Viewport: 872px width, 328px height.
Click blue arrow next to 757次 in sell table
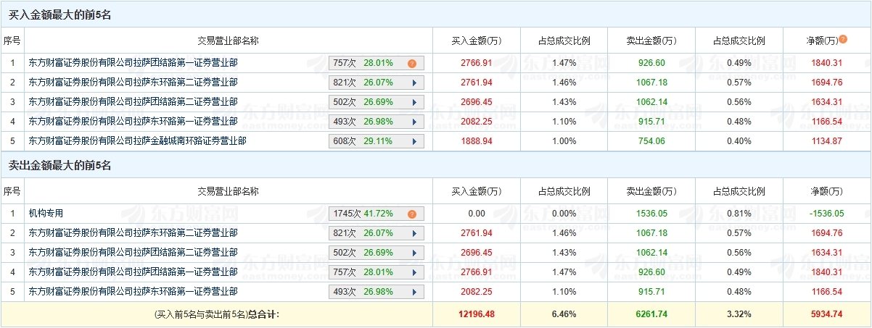tap(414, 272)
